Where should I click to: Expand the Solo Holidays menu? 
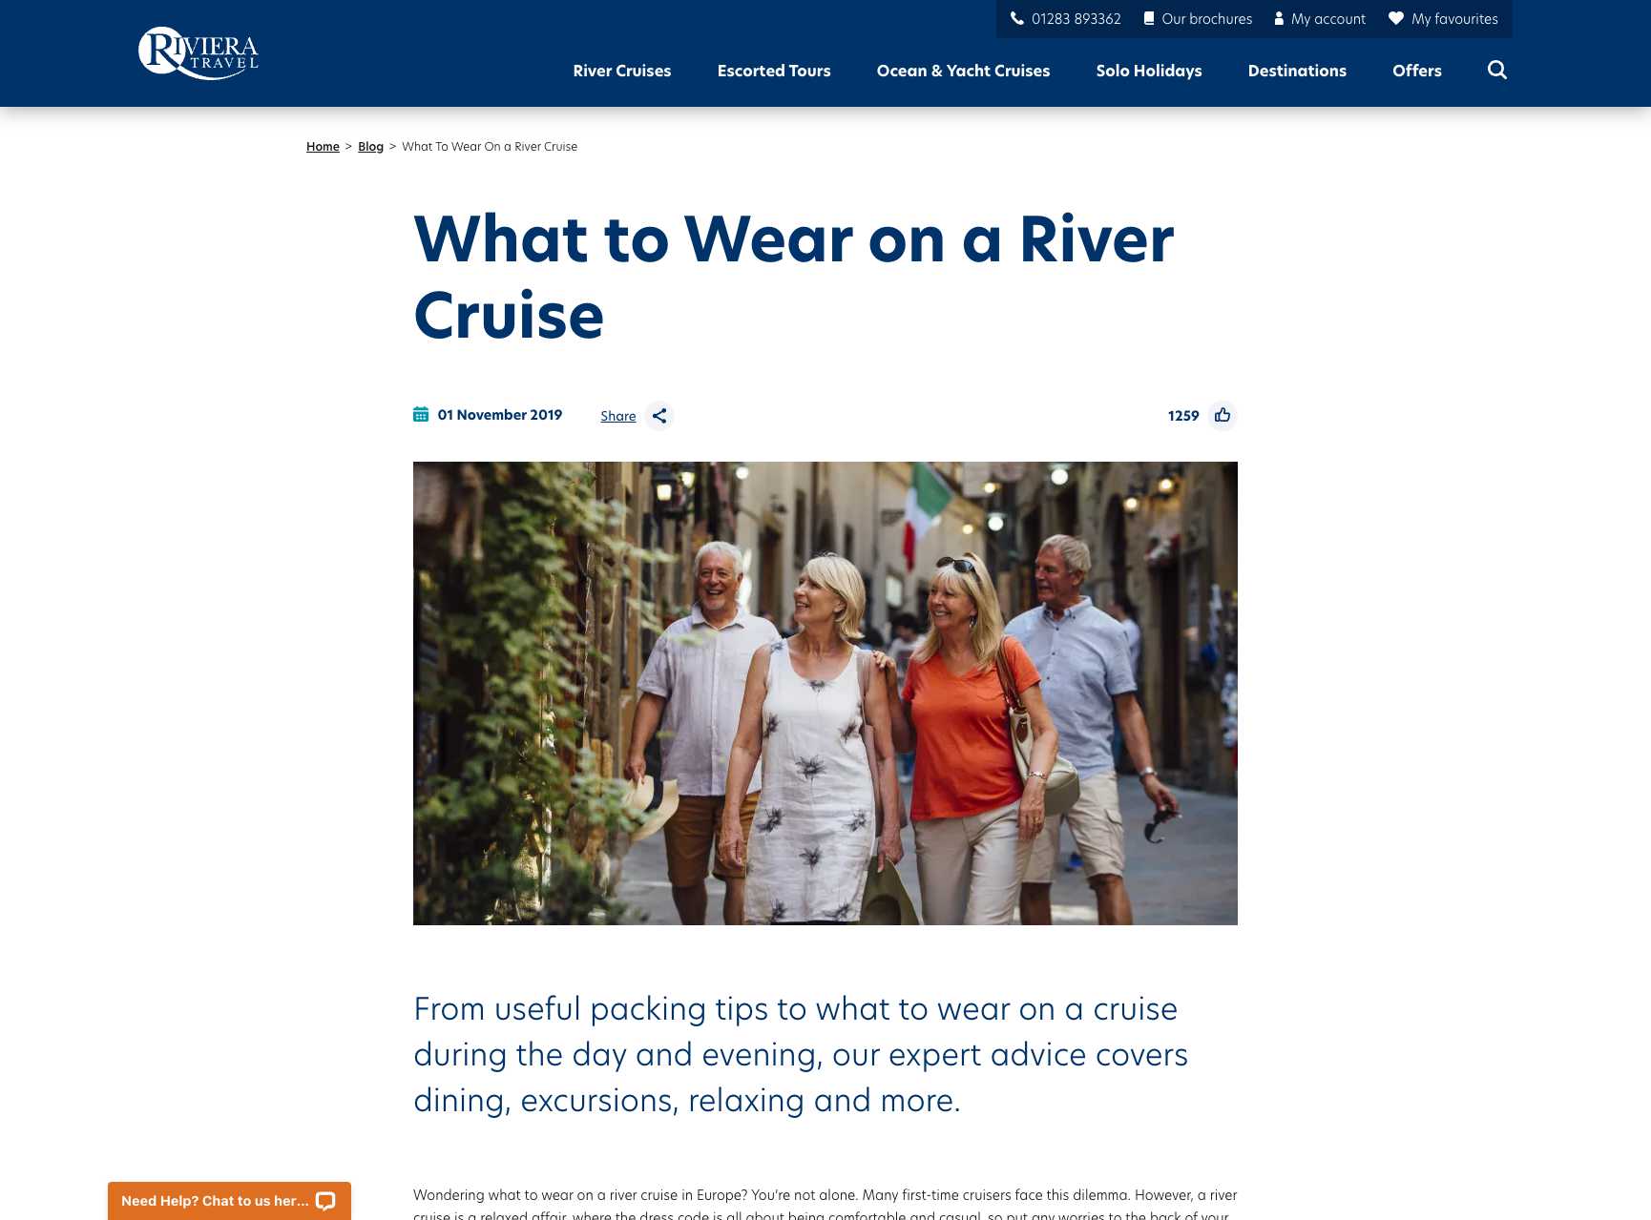pyautogui.click(x=1149, y=71)
